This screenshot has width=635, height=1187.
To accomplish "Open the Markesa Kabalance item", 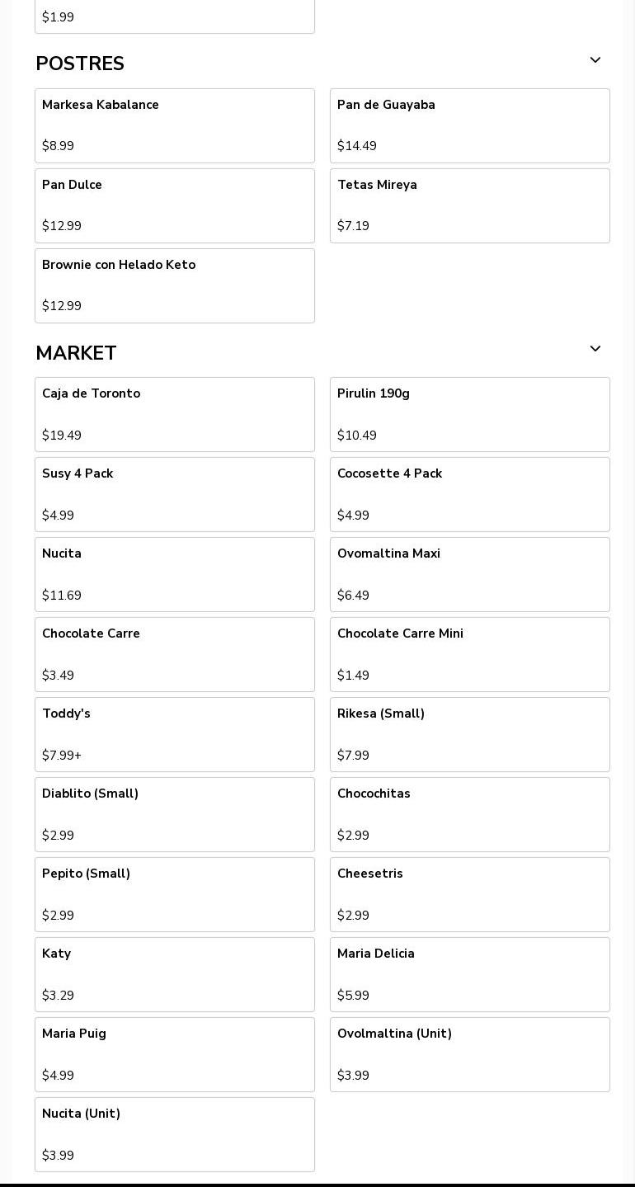I will coord(174,125).
